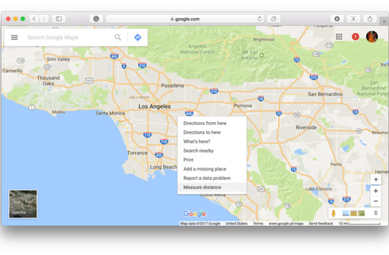
Task: View the red notifications badge
Action: click(355, 37)
